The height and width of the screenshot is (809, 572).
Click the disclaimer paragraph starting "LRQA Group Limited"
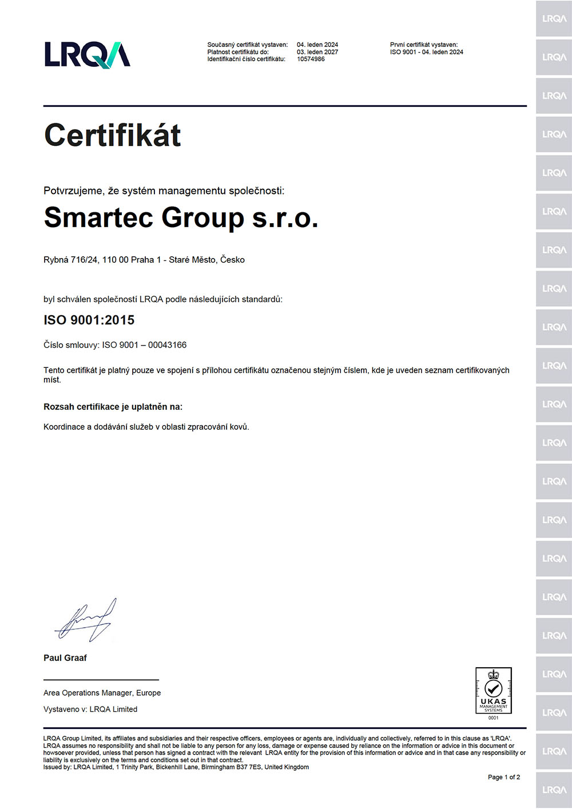tap(284, 749)
